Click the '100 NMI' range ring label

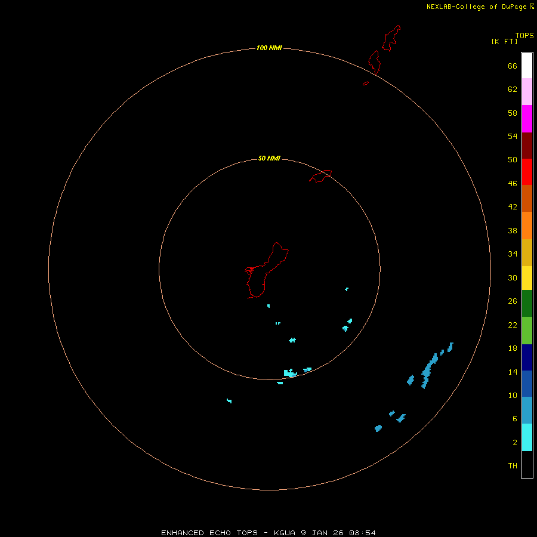[x=269, y=48]
